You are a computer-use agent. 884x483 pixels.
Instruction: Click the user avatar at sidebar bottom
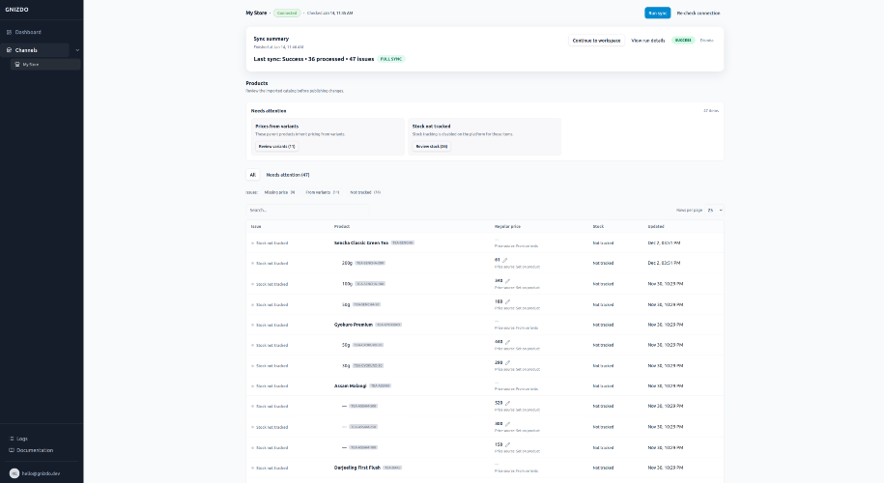[14, 473]
